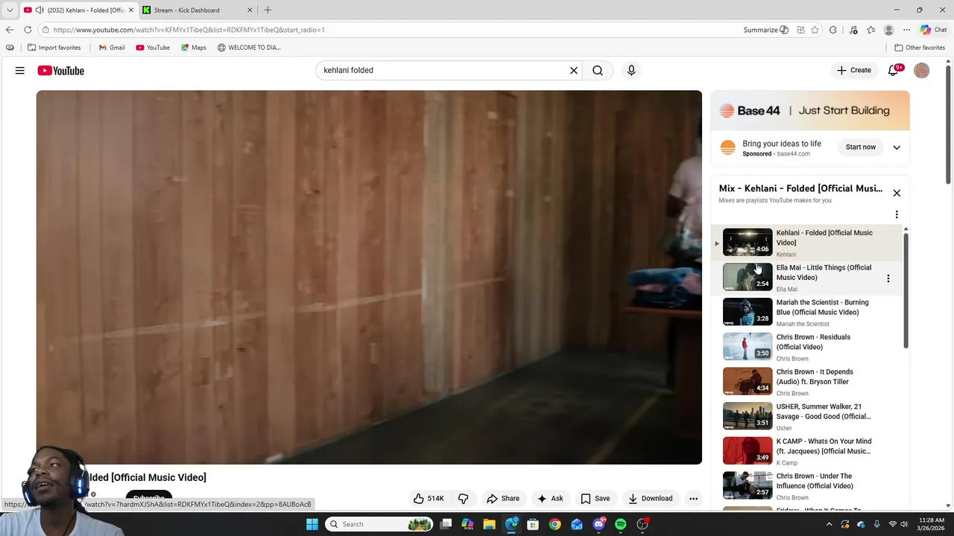Like the video with 514K likes
The width and height of the screenshot is (954, 536).
[429, 499]
